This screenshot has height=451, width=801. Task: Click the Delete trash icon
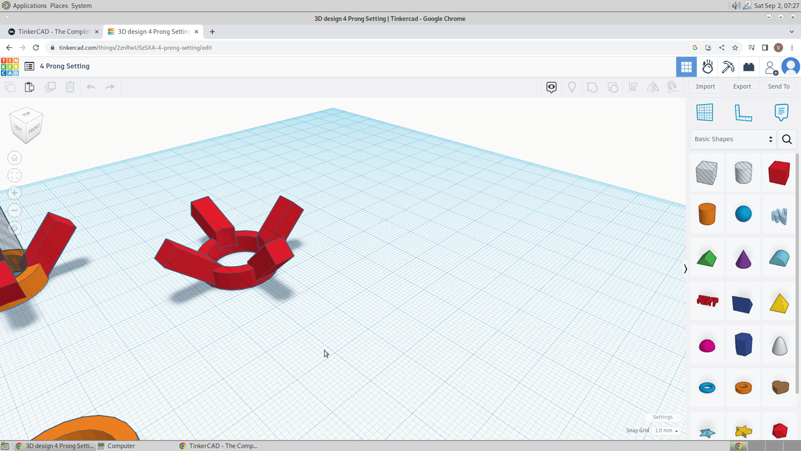pos(70,87)
